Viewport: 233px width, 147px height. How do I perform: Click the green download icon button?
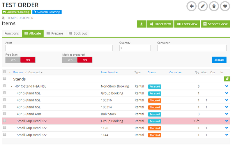click(x=142, y=24)
